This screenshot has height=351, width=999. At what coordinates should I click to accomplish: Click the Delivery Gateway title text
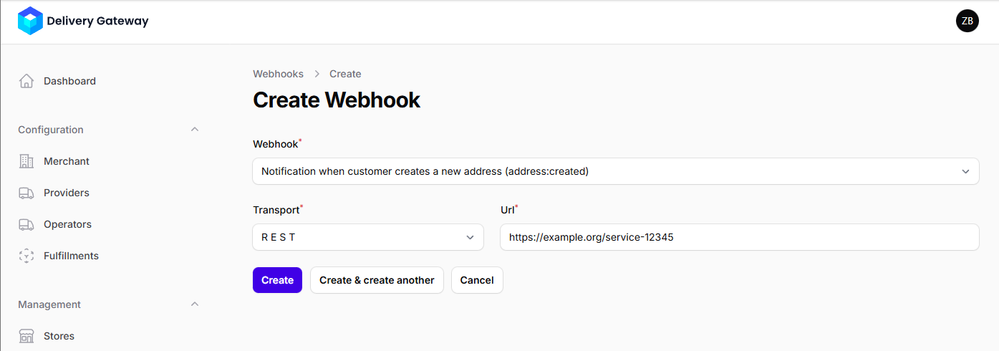(97, 21)
